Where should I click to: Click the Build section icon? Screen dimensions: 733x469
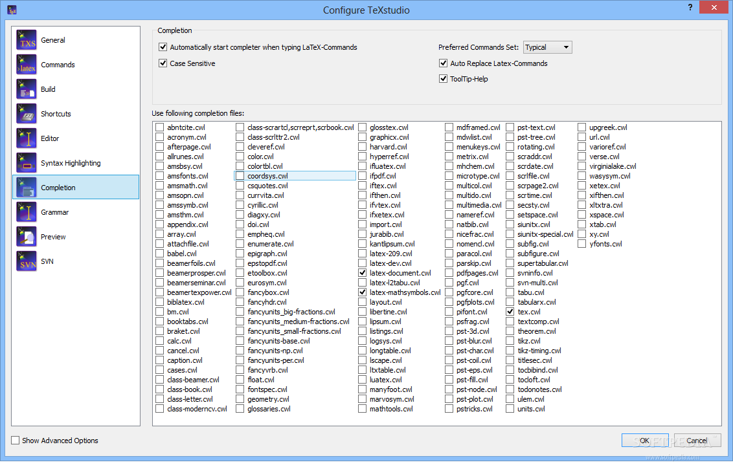click(x=27, y=89)
